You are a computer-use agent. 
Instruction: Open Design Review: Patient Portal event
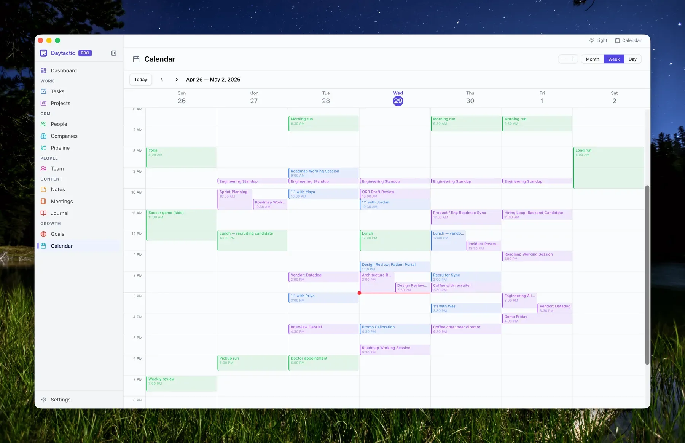point(395,267)
